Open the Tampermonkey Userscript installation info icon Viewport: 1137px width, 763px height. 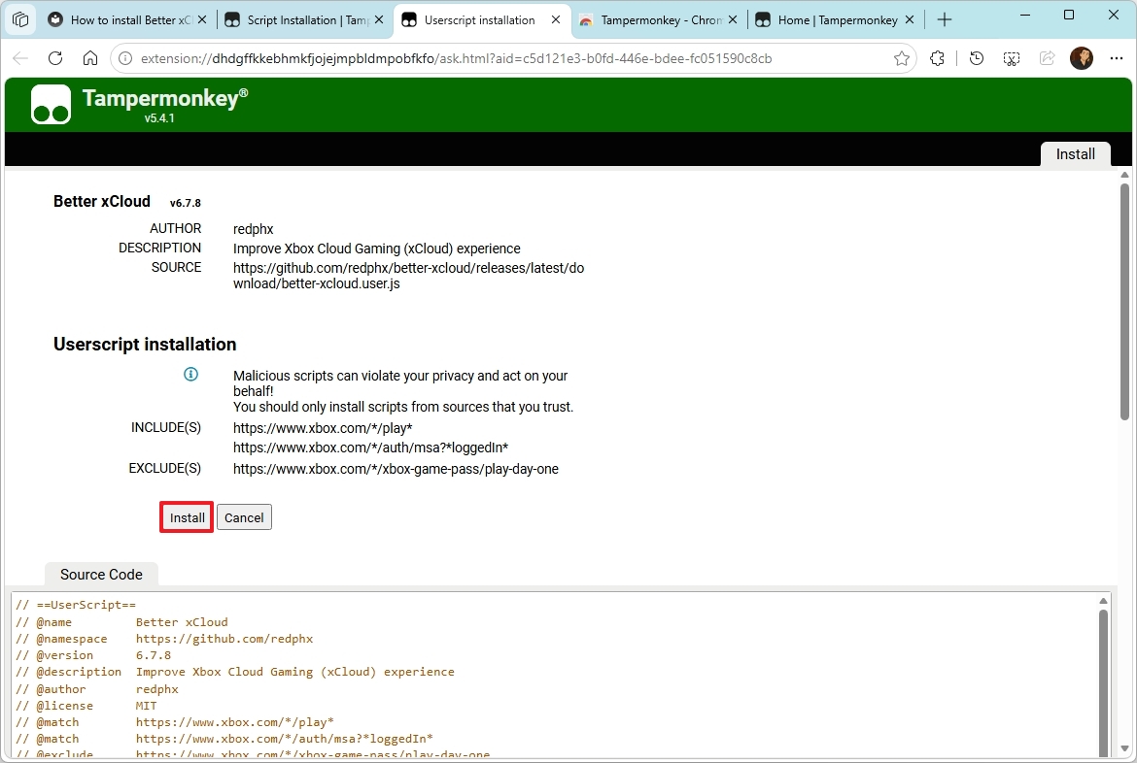click(x=190, y=374)
